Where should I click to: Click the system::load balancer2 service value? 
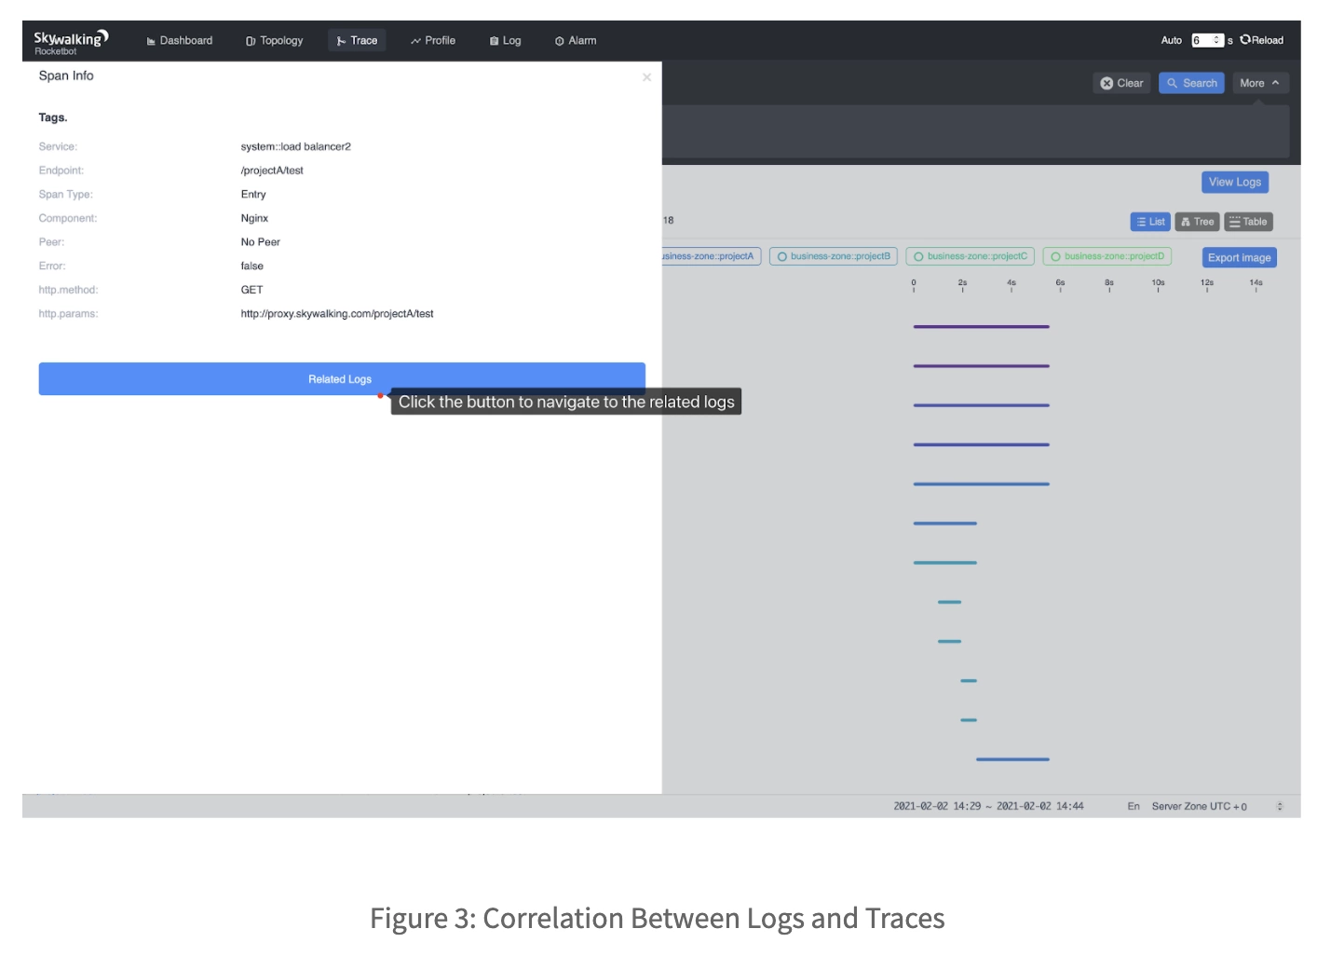[x=295, y=147]
